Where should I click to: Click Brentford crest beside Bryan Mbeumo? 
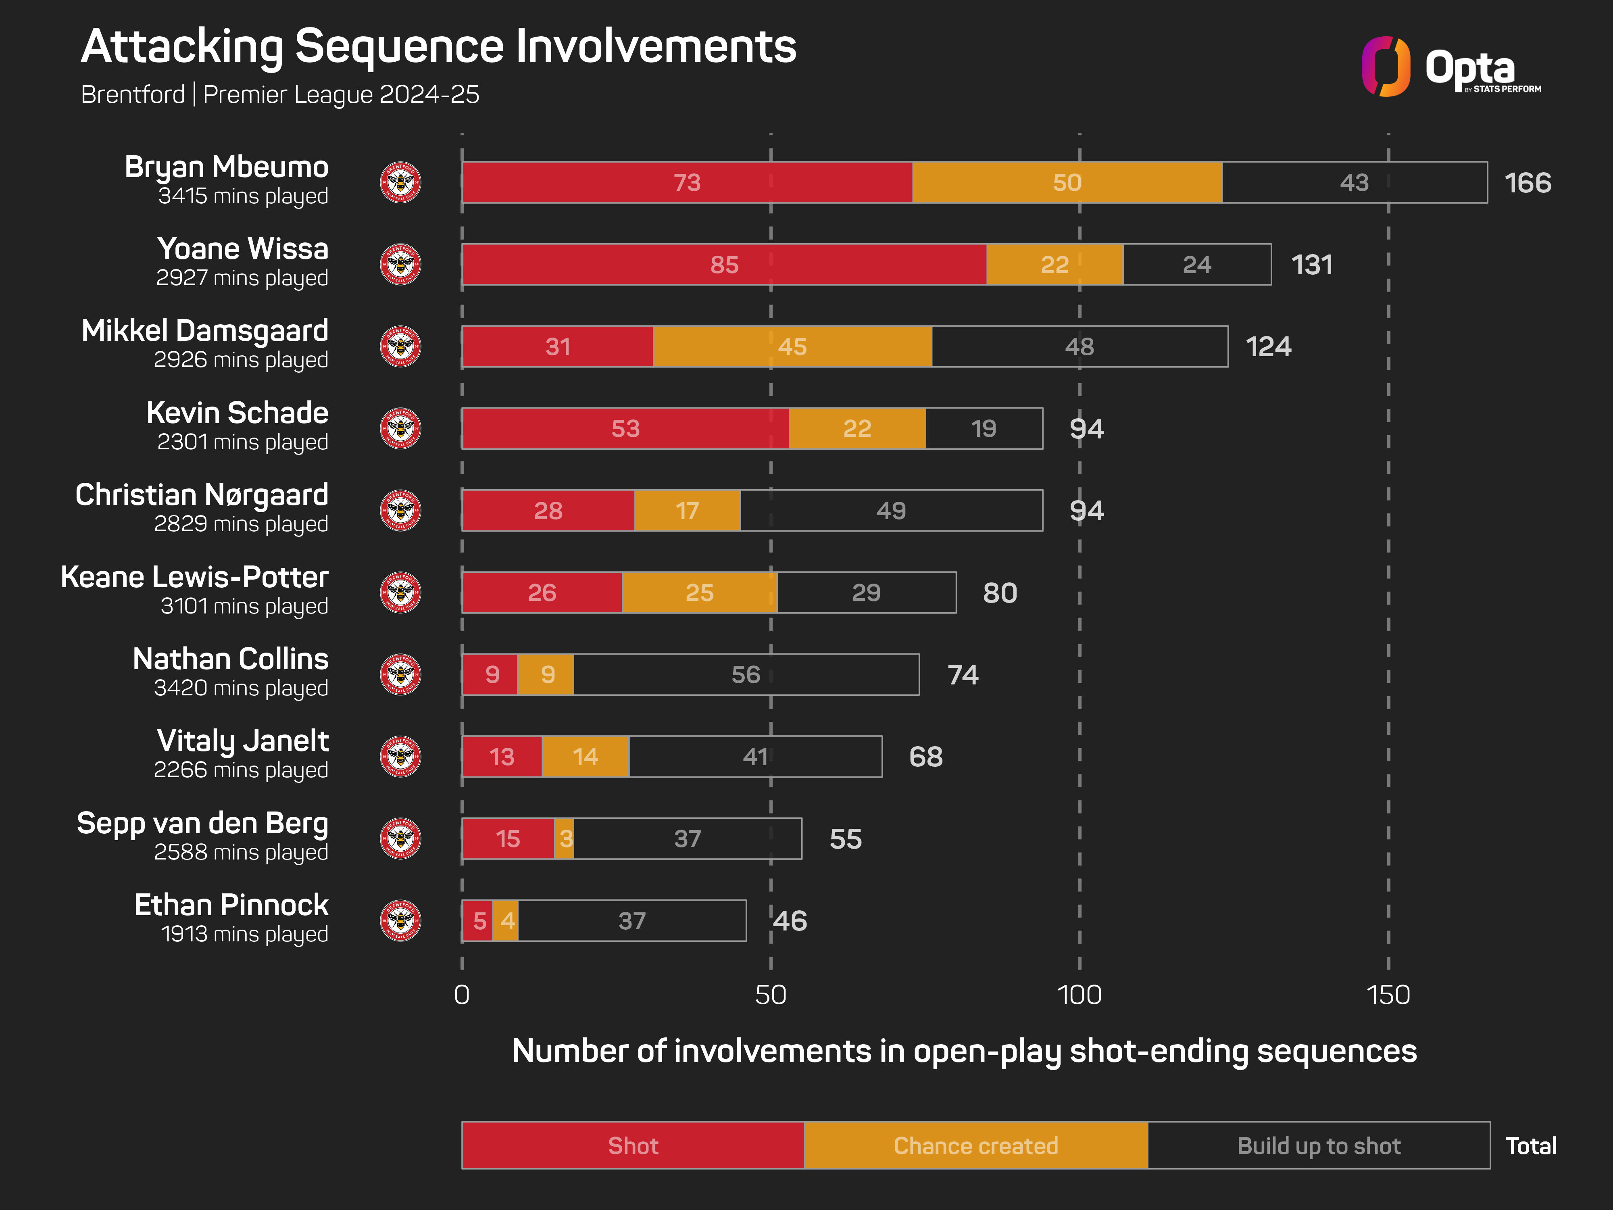tap(400, 182)
